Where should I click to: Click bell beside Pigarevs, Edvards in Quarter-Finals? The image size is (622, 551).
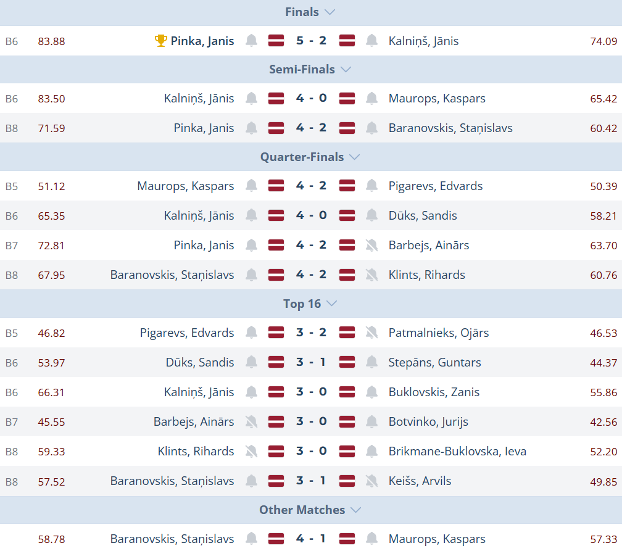click(371, 186)
